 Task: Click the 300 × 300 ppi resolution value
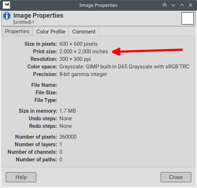tap(75, 59)
